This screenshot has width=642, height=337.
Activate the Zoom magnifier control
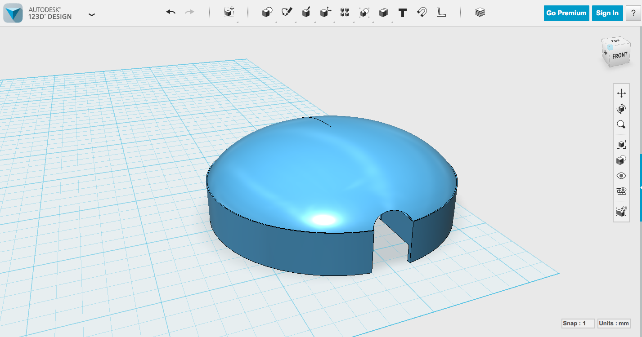pyautogui.click(x=621, y=124)
